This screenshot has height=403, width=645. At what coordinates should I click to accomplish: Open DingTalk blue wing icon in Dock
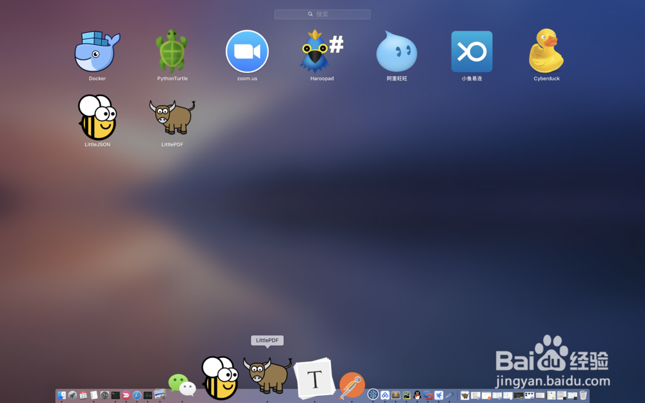coord(439,395)
